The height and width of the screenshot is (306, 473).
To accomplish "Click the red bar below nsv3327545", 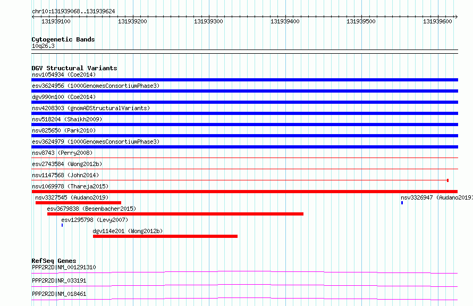I will point(79,203).
